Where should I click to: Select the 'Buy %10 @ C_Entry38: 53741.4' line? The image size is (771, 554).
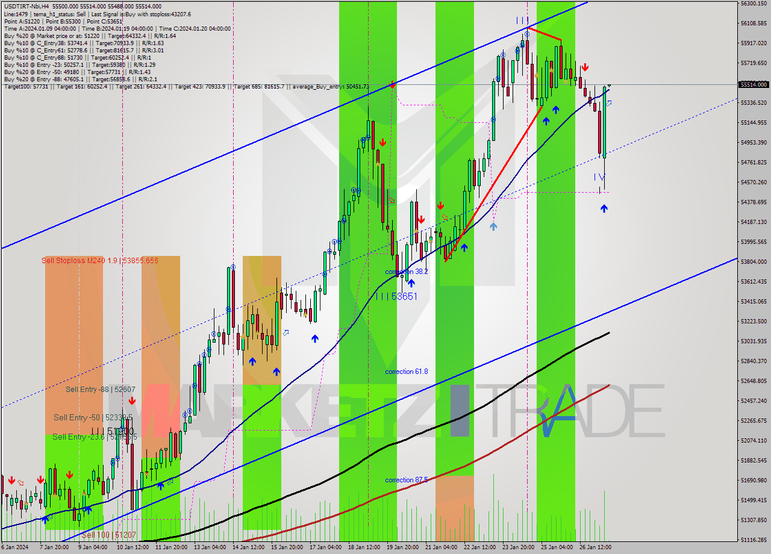click(x=84, y=43)
